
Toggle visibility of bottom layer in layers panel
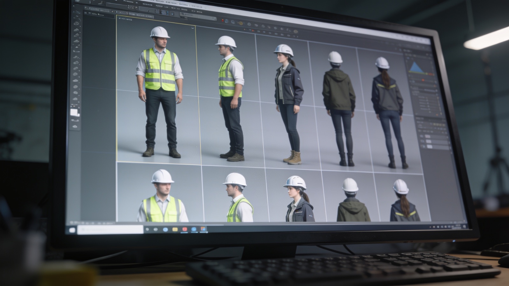(x=424, y=146)
